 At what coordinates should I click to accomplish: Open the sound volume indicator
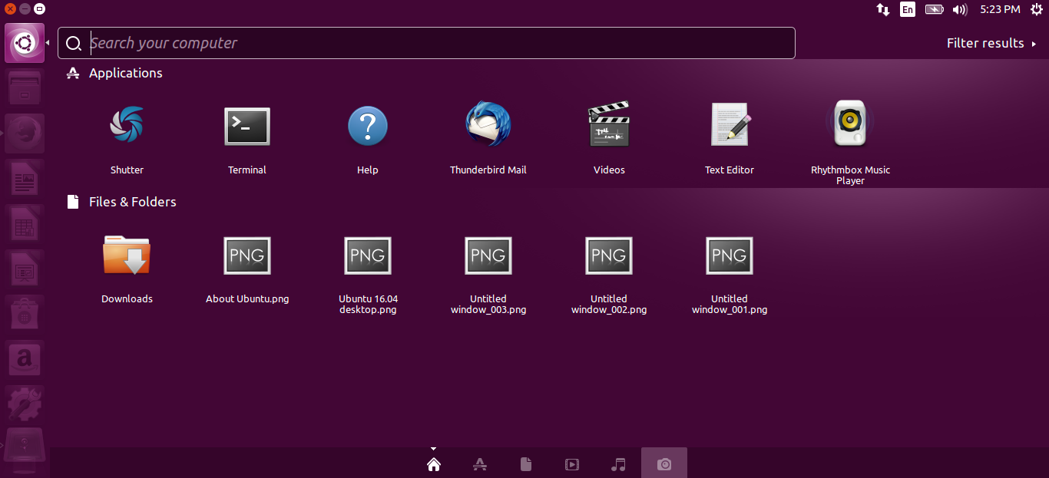tap(960, 9)
